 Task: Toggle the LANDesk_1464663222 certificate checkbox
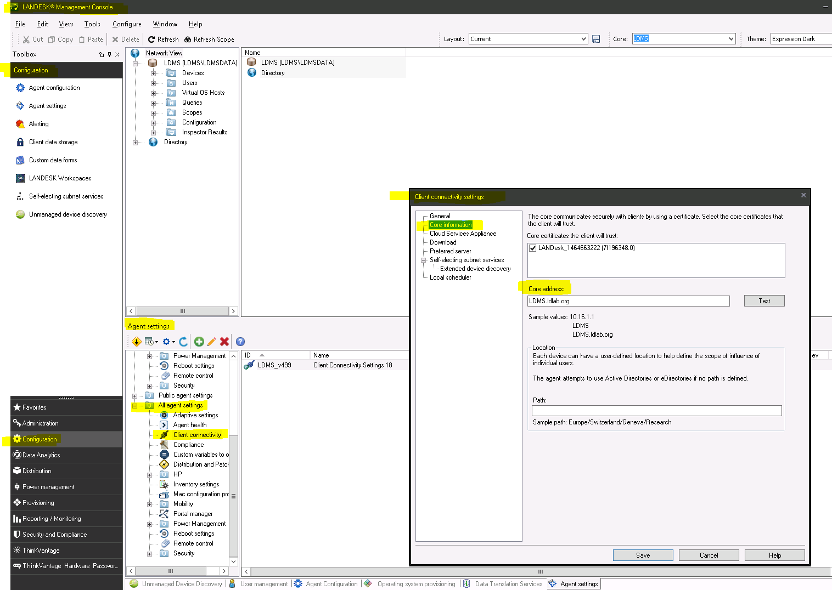point(532,247)
